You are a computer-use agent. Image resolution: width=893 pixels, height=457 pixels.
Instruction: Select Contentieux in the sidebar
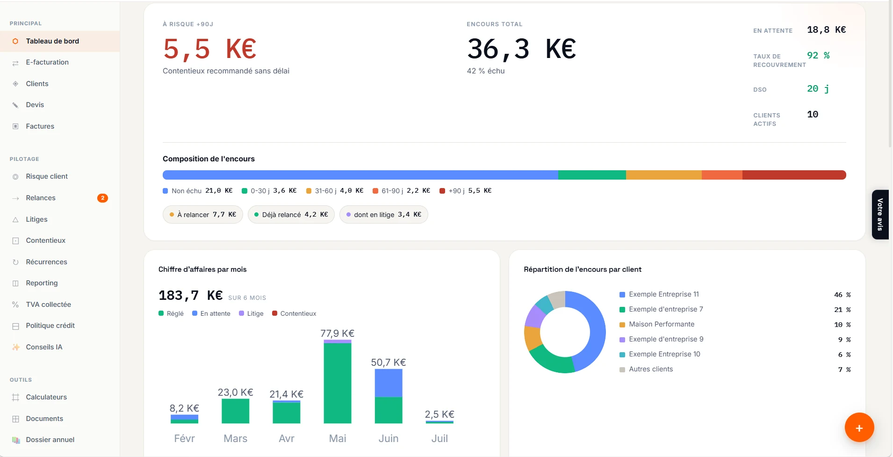60,240
